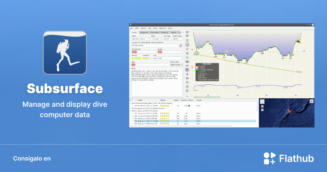Click the media icon in dive 348 row
Viewport: 327px width, 172px height.
pos(189,105)
